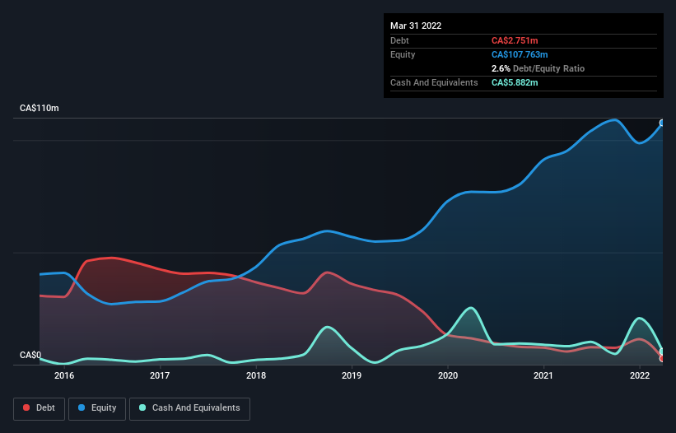
Task: Click the CA$2.751m debt value
Action: click(x=515, y=40)
